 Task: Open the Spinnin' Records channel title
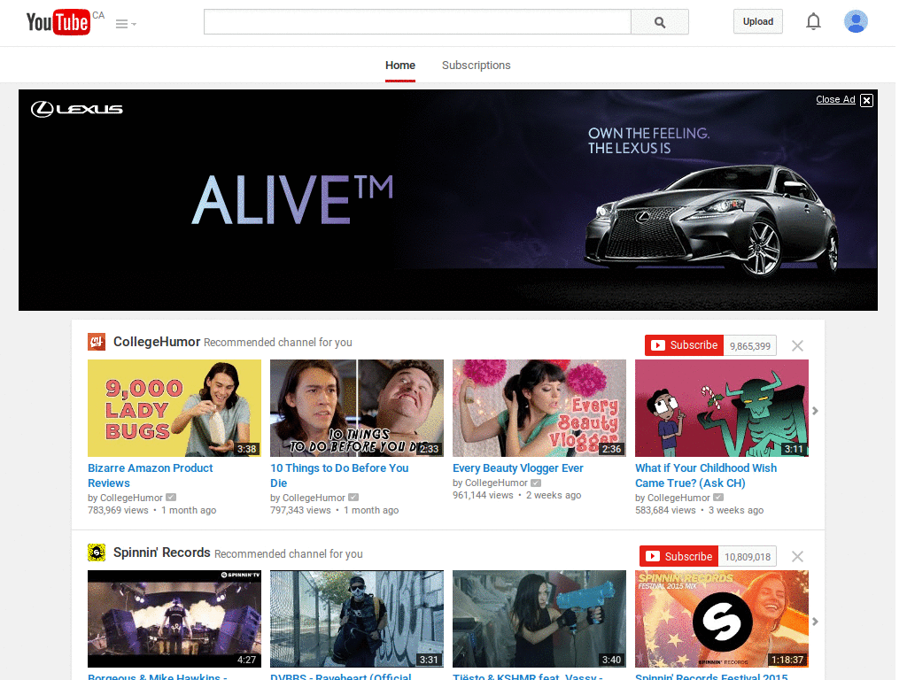click(x=162, y=552)
